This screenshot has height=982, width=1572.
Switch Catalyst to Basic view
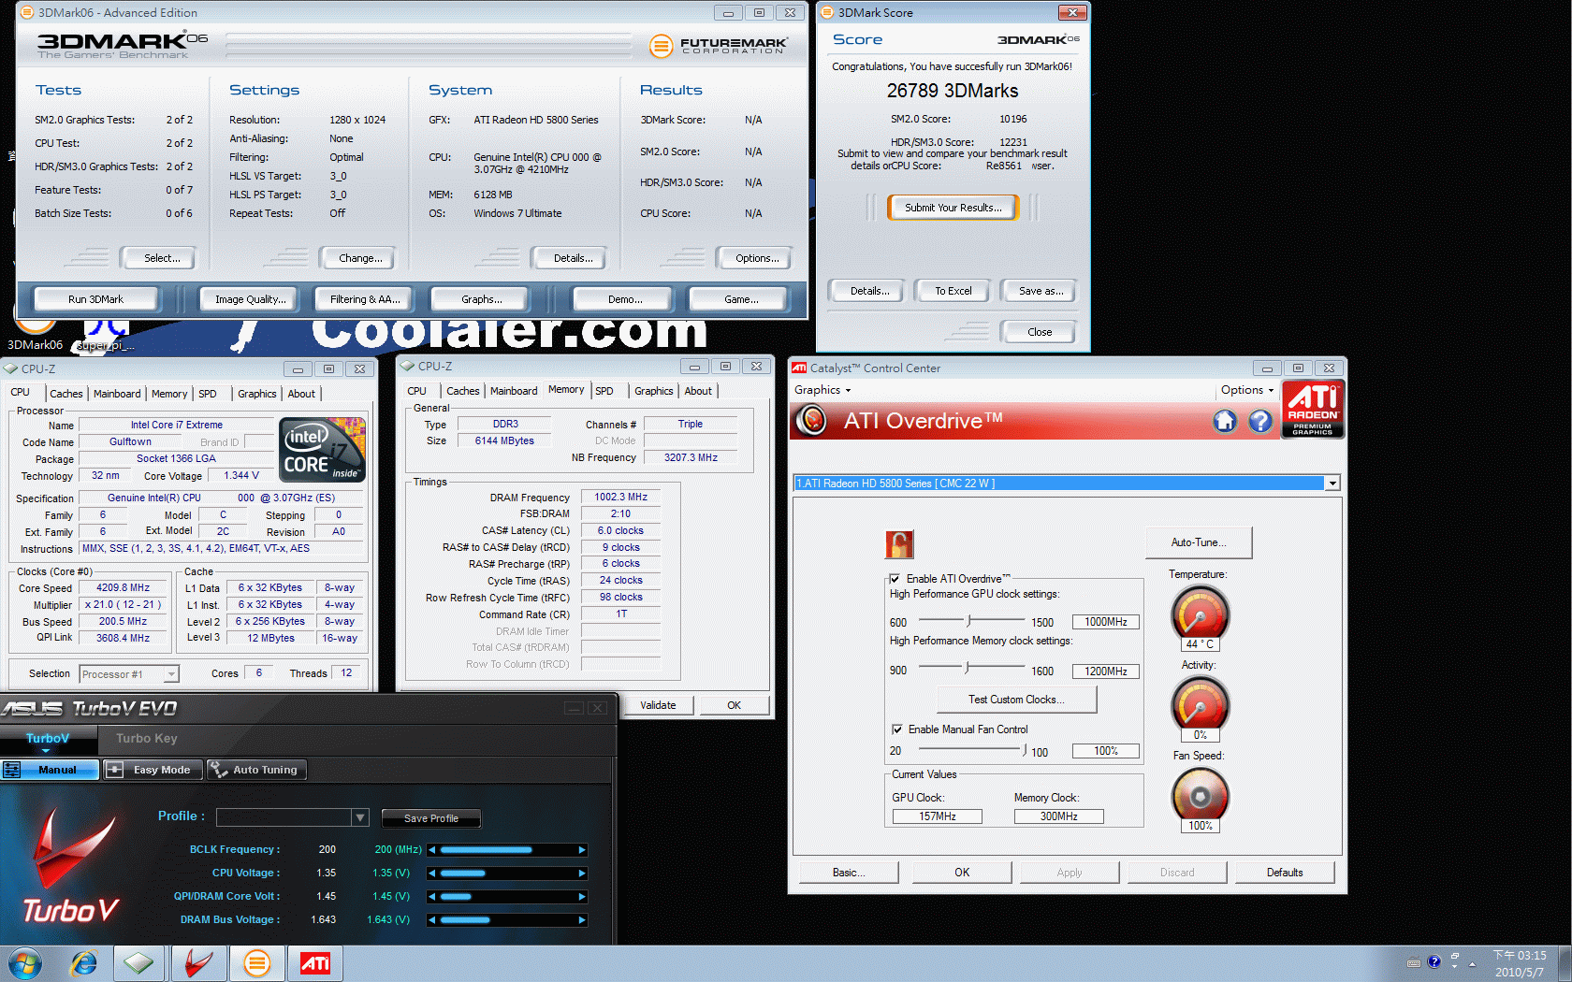[x=849, y=873]
